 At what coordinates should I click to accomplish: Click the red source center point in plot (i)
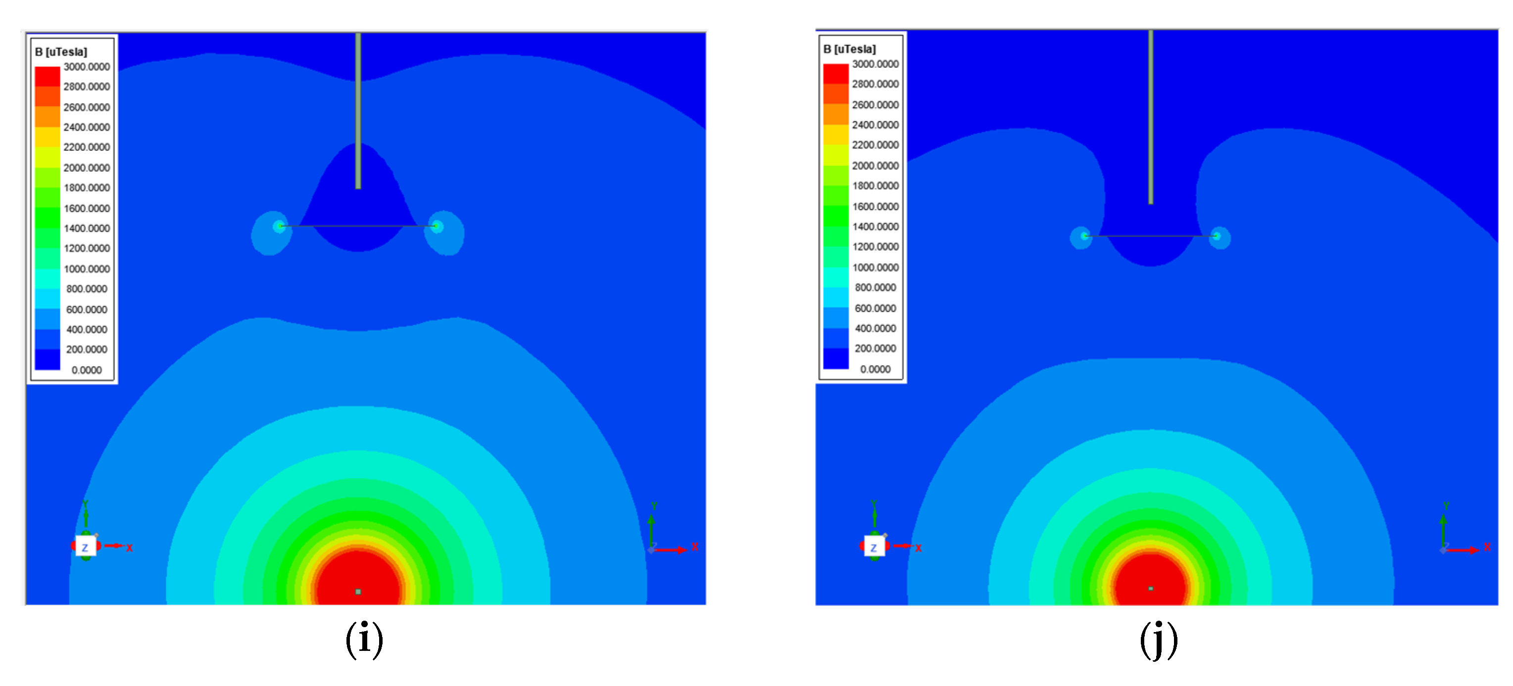coord(358,592)
